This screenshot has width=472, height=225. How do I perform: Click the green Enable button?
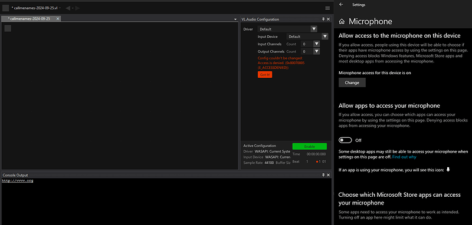click(309, 146)
